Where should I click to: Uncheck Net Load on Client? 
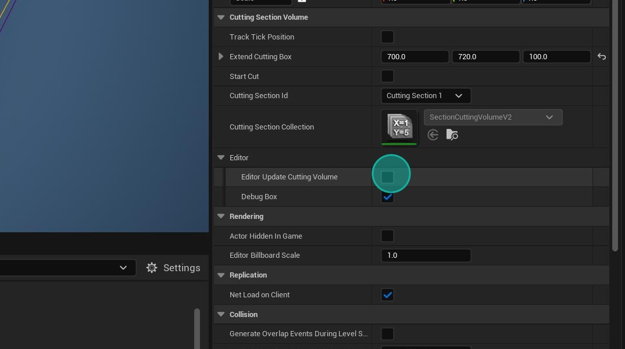point(387,295)
